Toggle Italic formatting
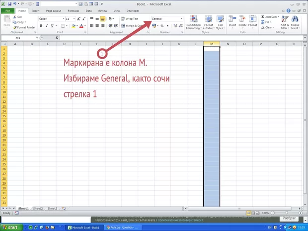 click(x=46, y=26)
